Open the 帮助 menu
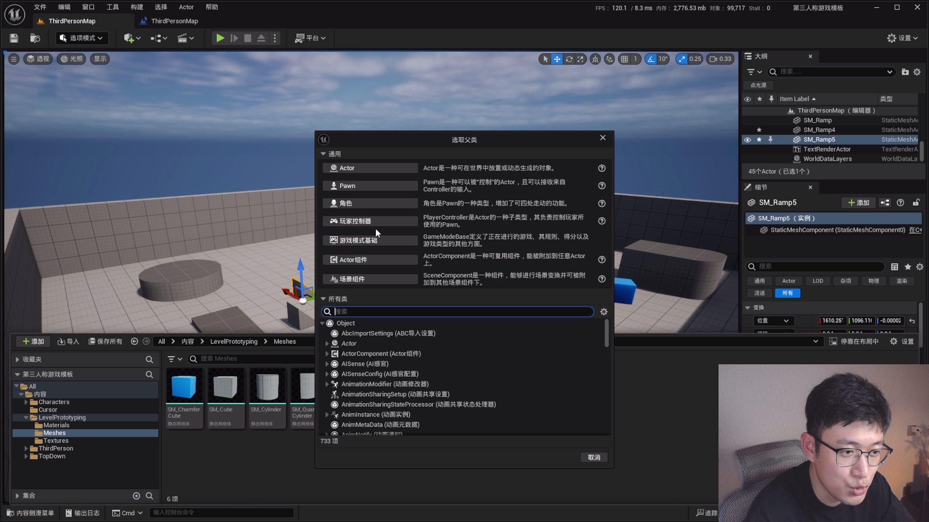 pos(212,7)
